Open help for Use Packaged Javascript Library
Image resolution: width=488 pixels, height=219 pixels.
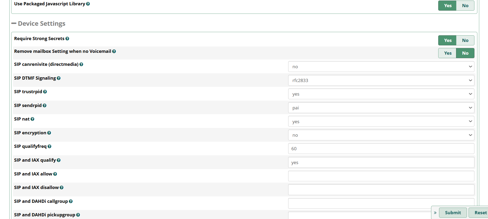tap(88, 4)
